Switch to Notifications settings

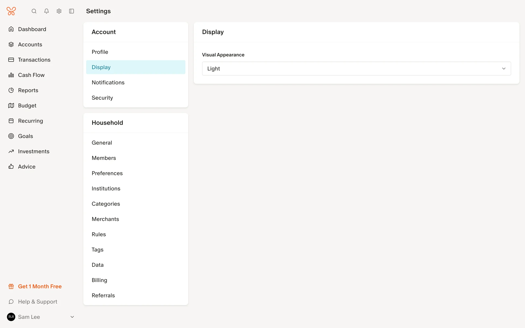point(108,83)
